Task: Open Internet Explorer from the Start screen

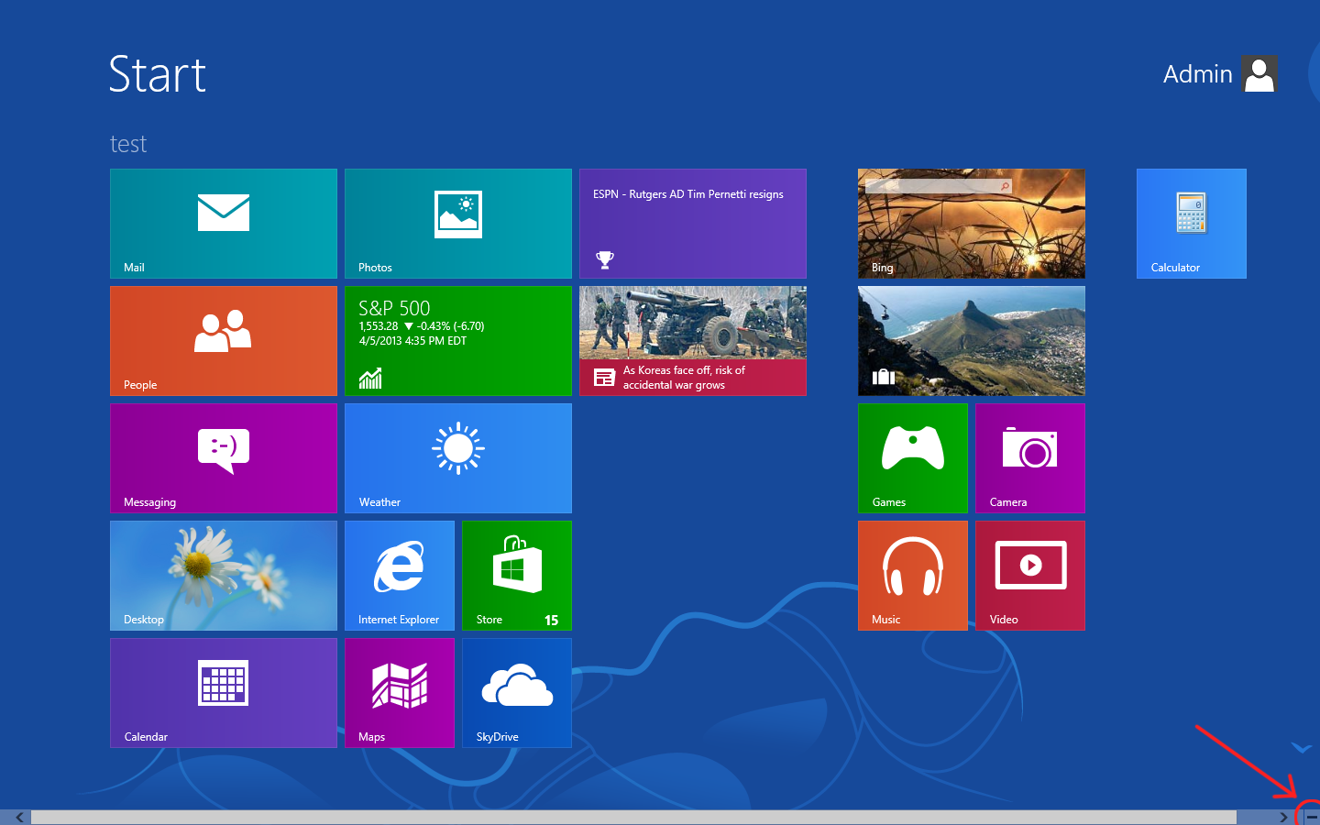Action: click(400, 576)
